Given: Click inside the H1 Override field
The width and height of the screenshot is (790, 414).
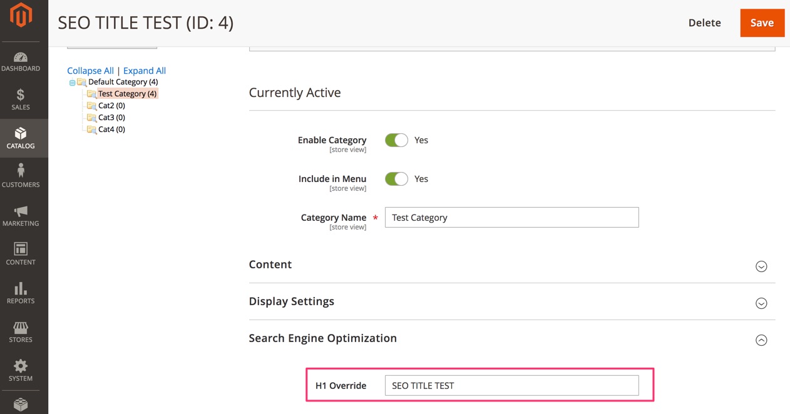Looking at the screenshot, I should click(x=511, y=385).
